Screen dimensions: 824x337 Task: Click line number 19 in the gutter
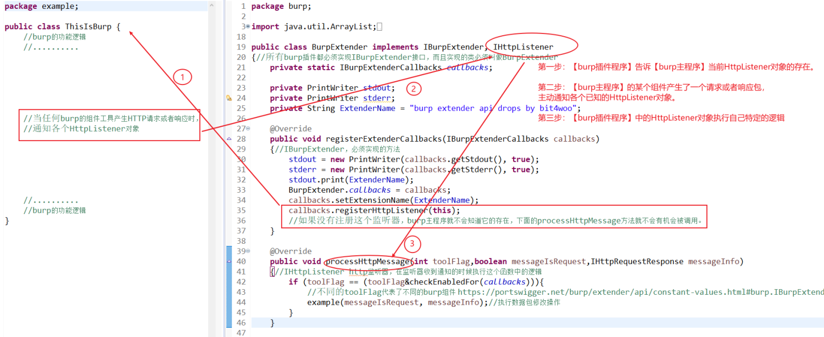click(x=242, y=47)
